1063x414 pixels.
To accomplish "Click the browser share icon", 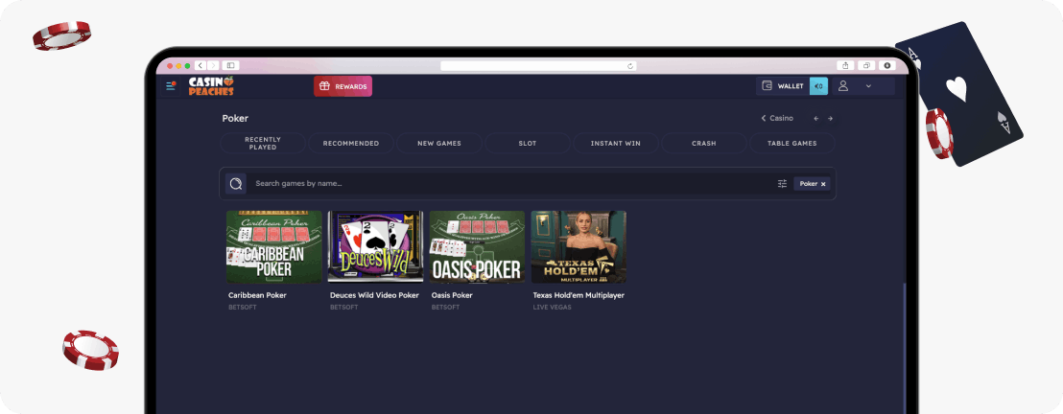I will (x=845, y=66).
